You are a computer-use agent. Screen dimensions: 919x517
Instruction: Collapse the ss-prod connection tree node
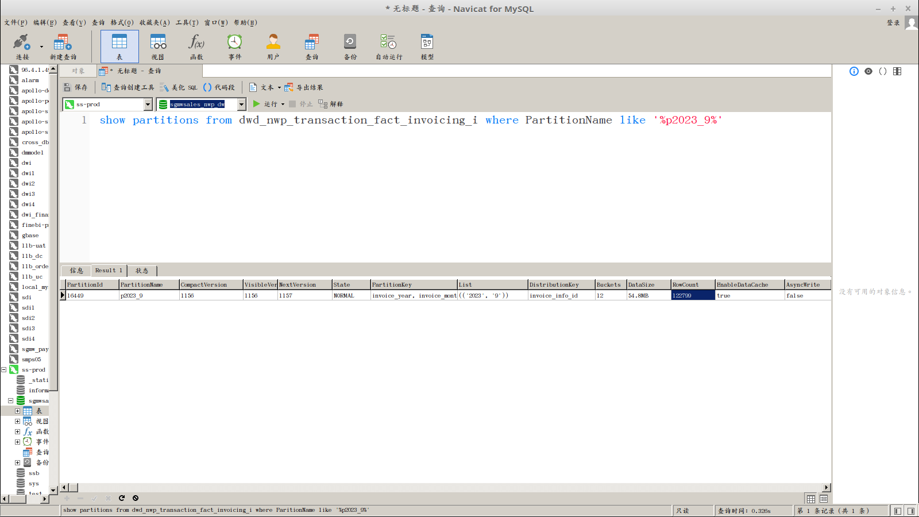coord(4,370)
